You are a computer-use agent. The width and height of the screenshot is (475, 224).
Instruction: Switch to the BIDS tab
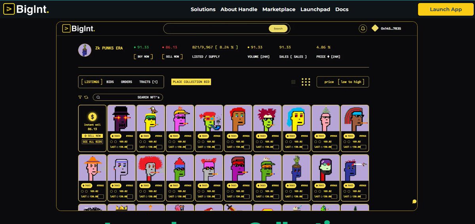(110, 82)
